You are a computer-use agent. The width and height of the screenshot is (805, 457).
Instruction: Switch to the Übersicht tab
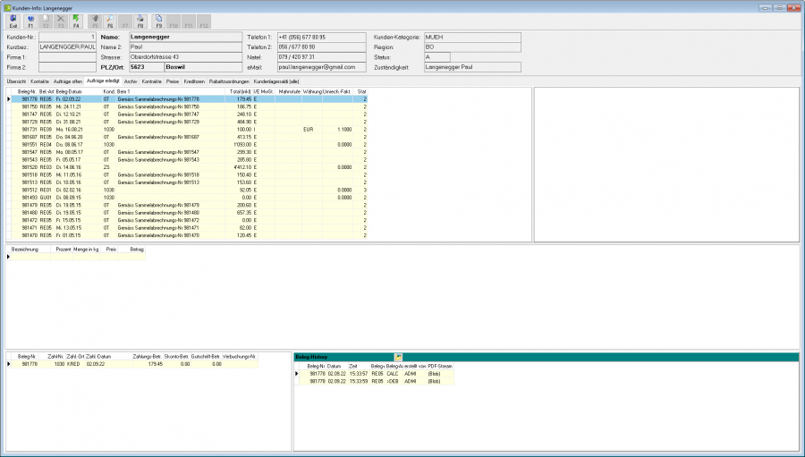pos(16,81)
